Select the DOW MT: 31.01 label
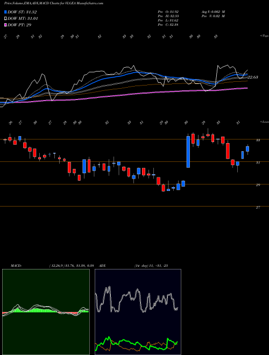This screenshot has width=269, height=355. pyautogui.click(x=23, y=19)
